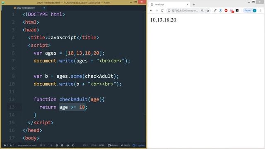This screenshot has width=265, height=149.
Task: Open the Paused profile button in Chrome
Action: click(x=250, y=10)
